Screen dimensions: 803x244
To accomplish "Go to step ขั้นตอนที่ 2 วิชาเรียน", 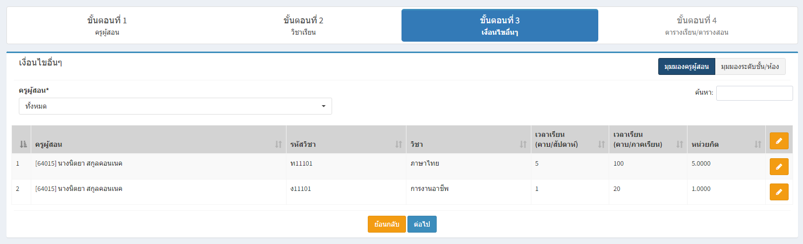I will tap(303, 25).
